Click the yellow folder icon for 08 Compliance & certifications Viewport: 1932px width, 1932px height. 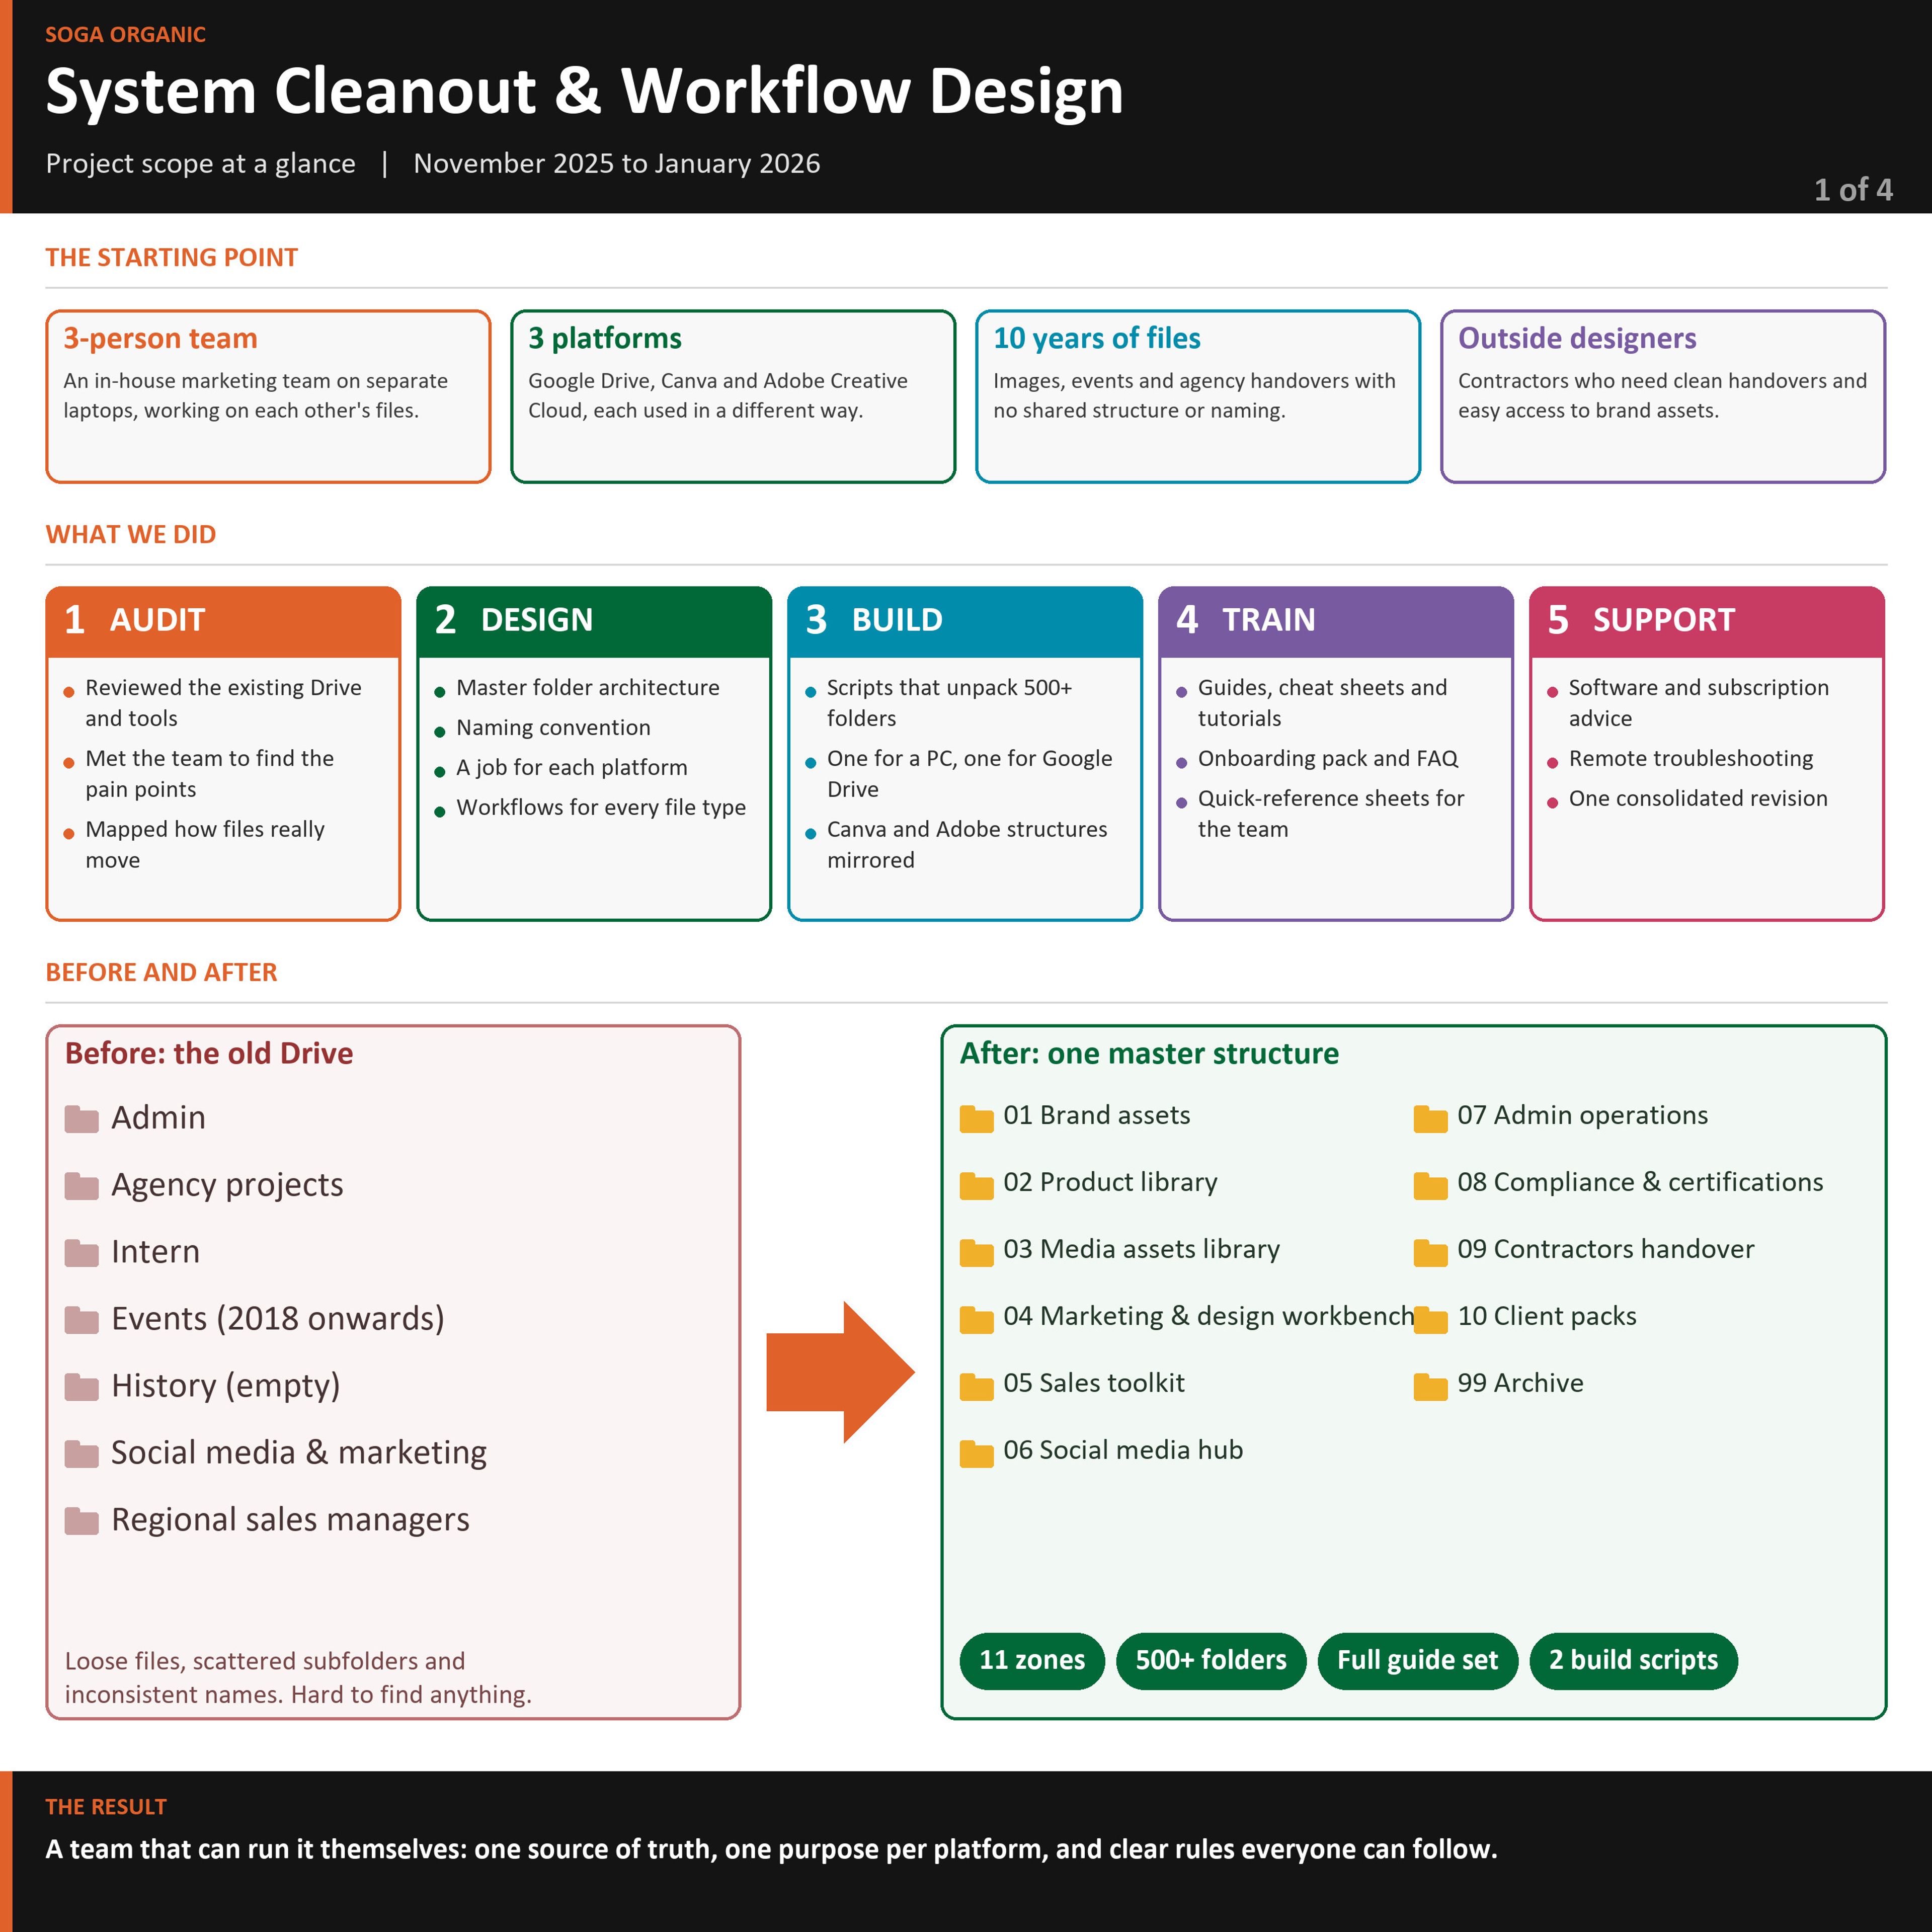click(x=1430, y=1185)
